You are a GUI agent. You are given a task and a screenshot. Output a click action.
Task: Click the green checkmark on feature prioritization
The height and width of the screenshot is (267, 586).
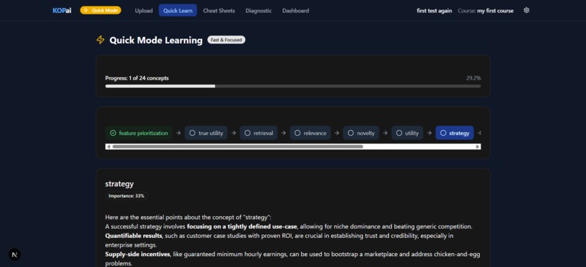point(113,133)
